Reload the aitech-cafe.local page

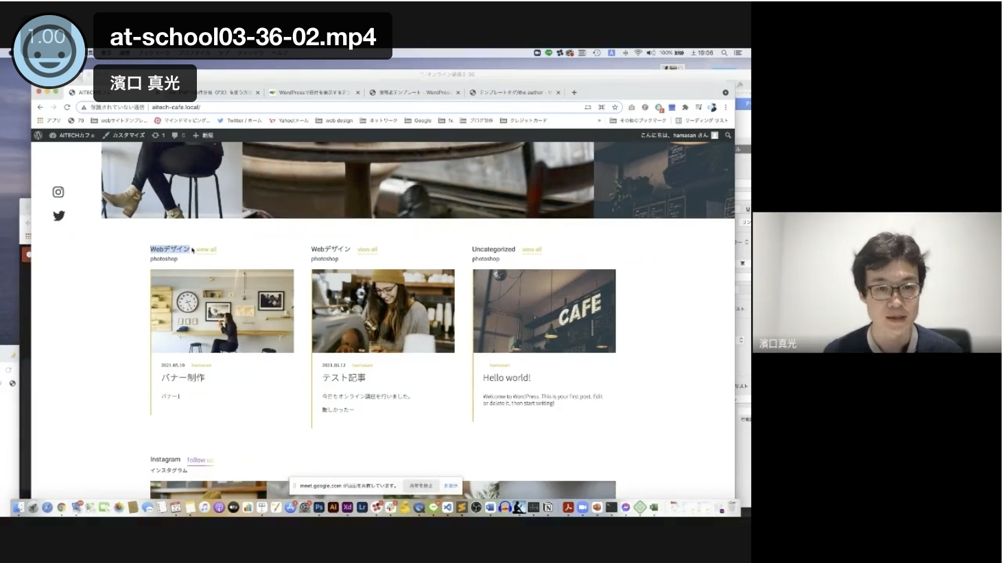click(67, 108)
